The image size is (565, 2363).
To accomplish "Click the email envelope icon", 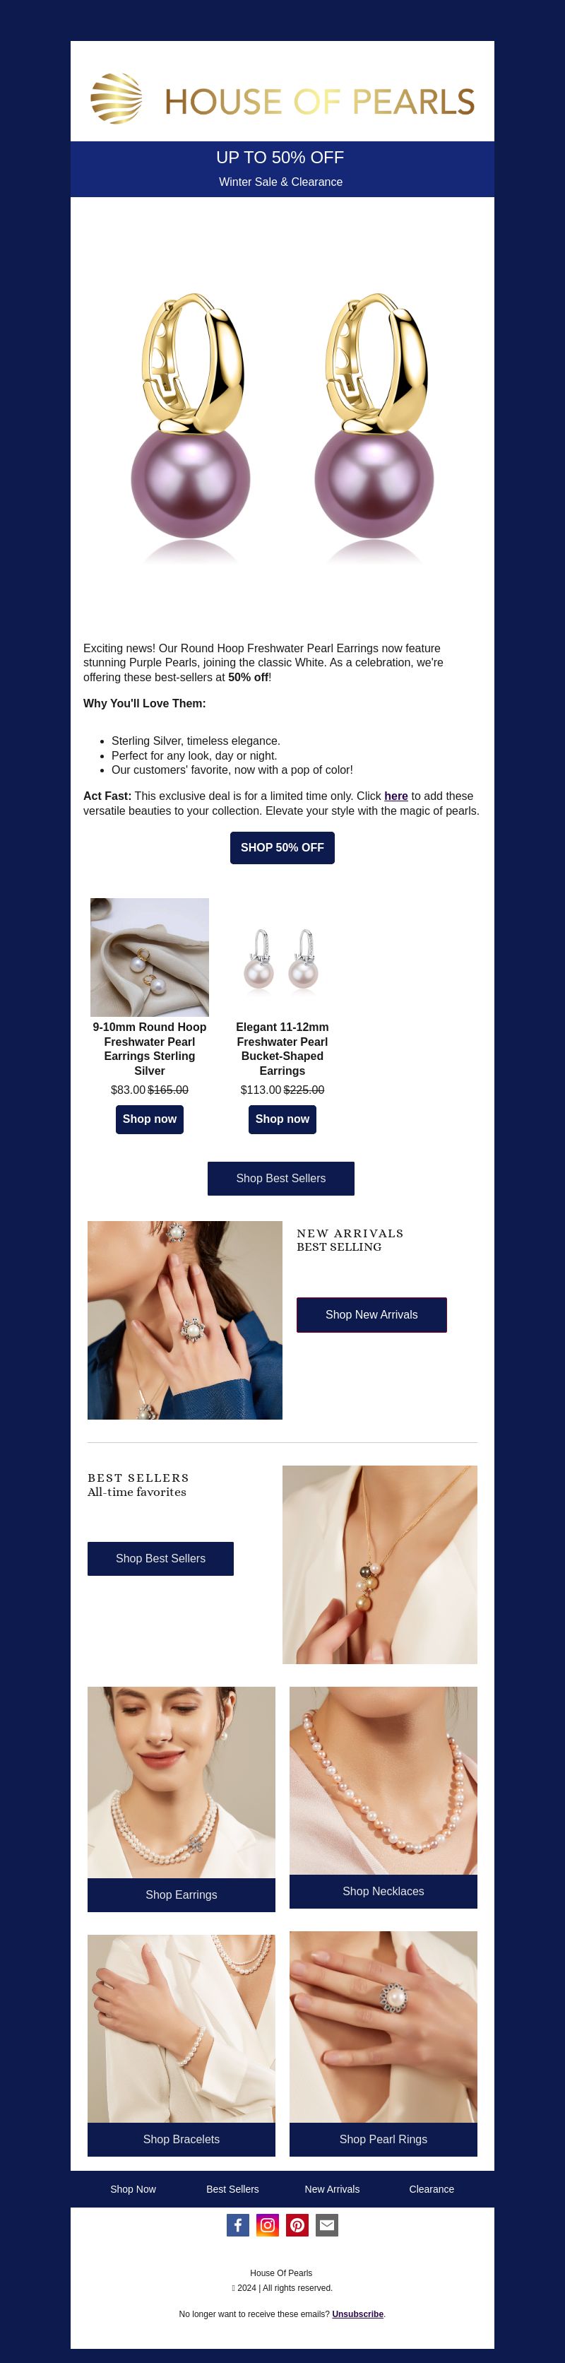I will coord(326,2224).
